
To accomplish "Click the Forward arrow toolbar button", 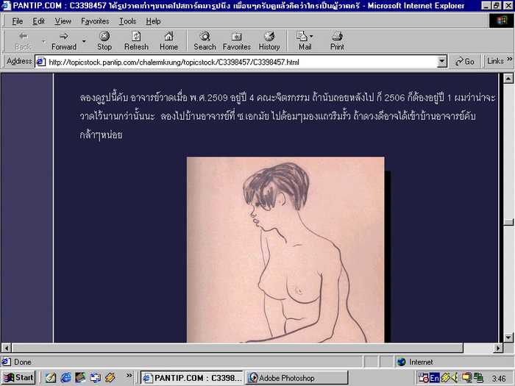I will click(64, 41).
